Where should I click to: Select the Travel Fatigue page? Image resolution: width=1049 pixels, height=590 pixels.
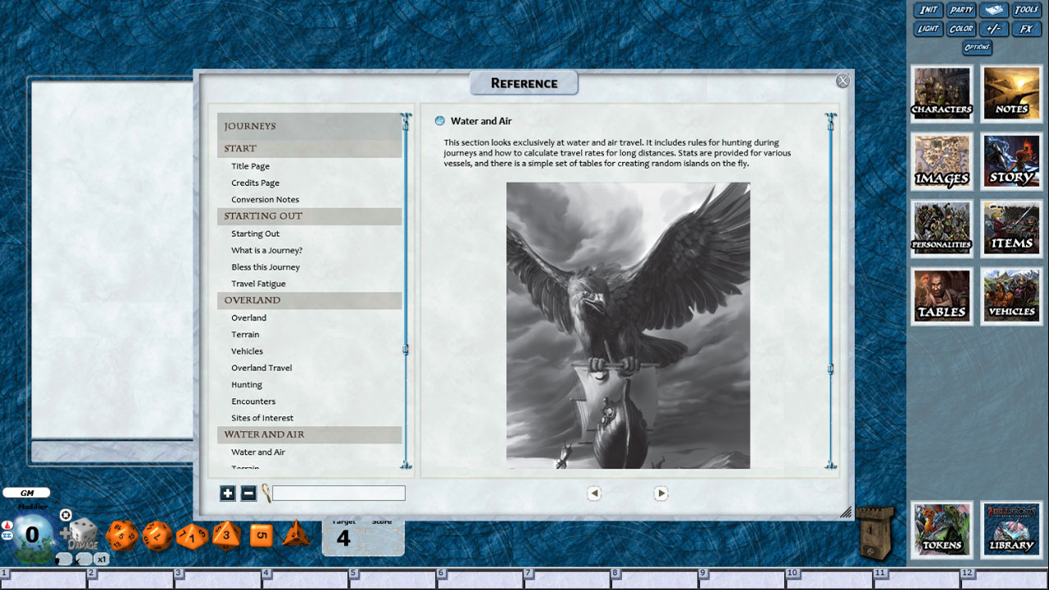click(x=258, y=284)
